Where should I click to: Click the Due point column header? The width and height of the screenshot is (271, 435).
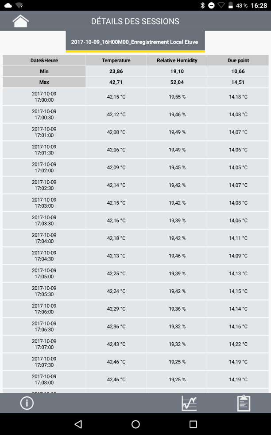click(238, 60)
